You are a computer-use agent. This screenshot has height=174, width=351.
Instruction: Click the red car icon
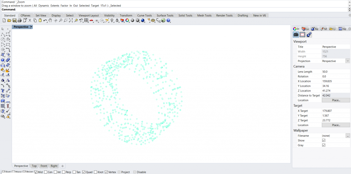pyautogui.click(x=91, y=20)
